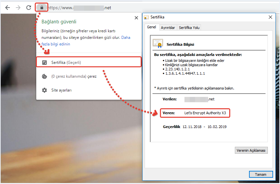280x184 pixels.
Task: Click the browser forward arrow
Action: pos(18,8)
